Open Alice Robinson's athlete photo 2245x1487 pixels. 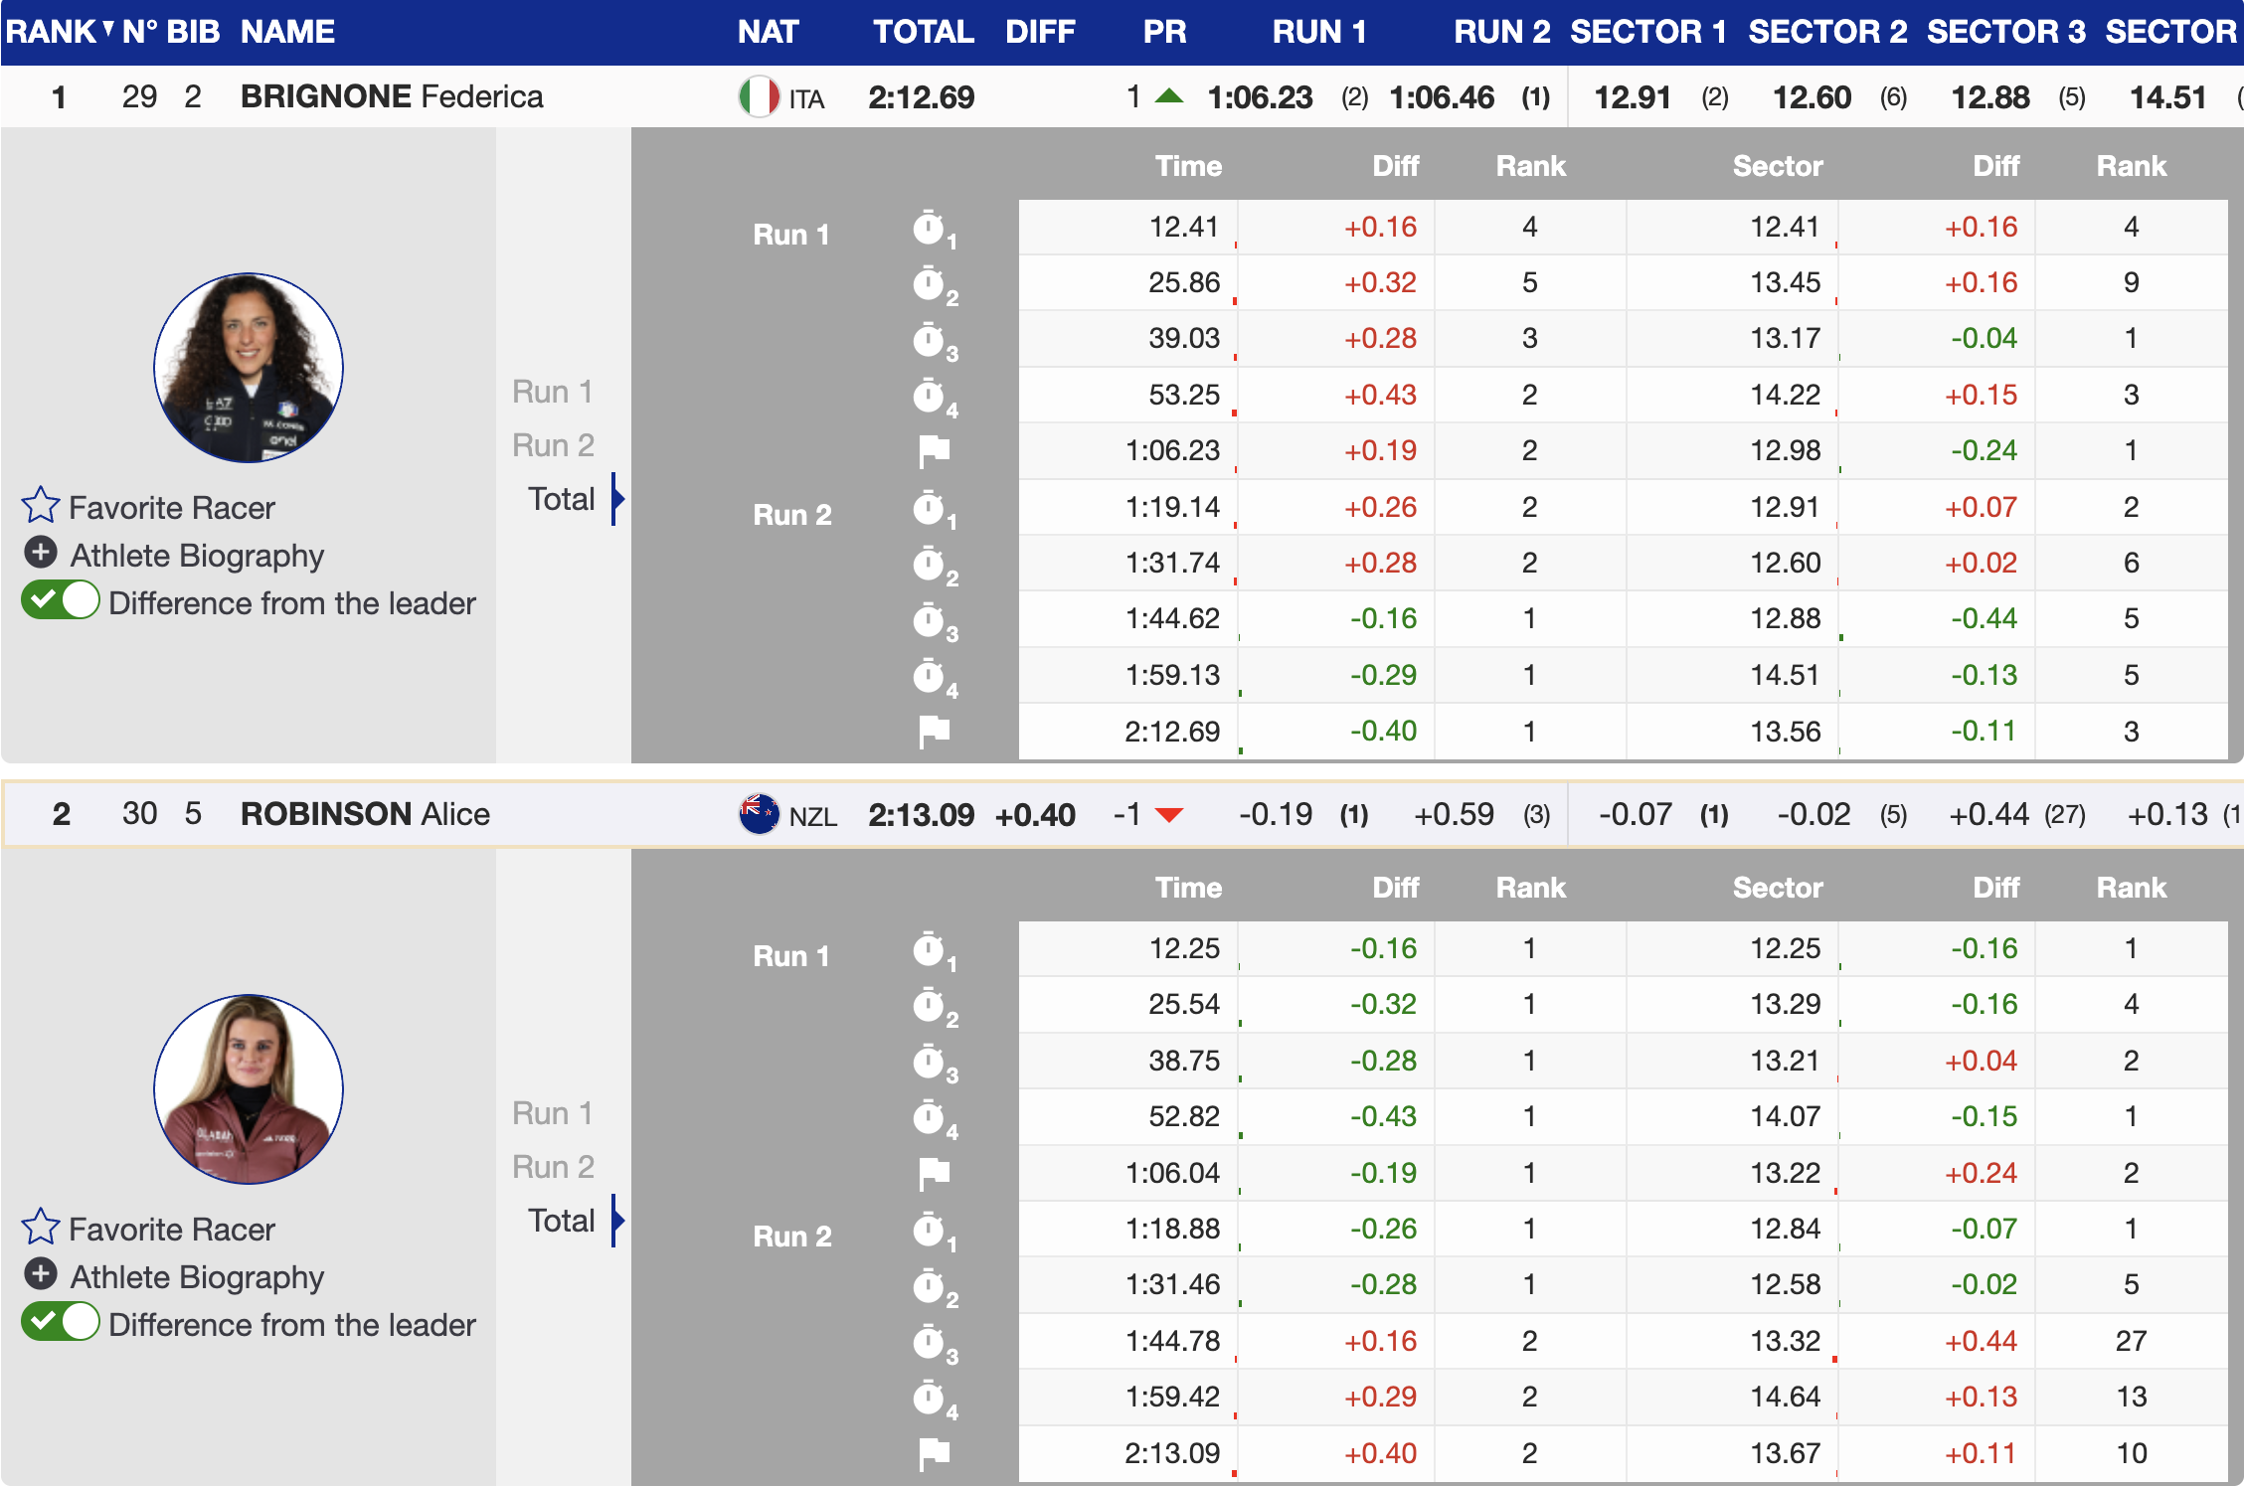[249, 1089]
